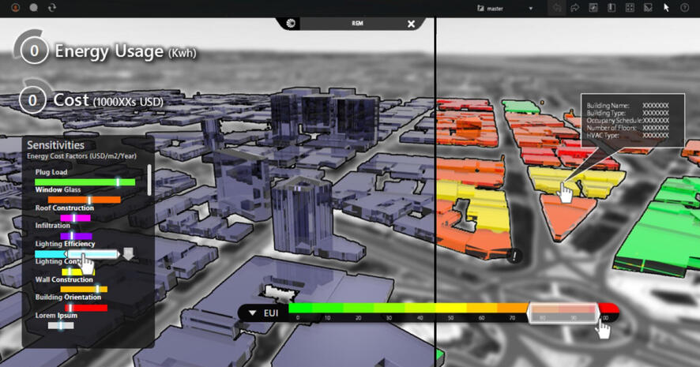The image size is (700, 367).
Task: Click the help question mark icon
Action: [x=684, y=8]
